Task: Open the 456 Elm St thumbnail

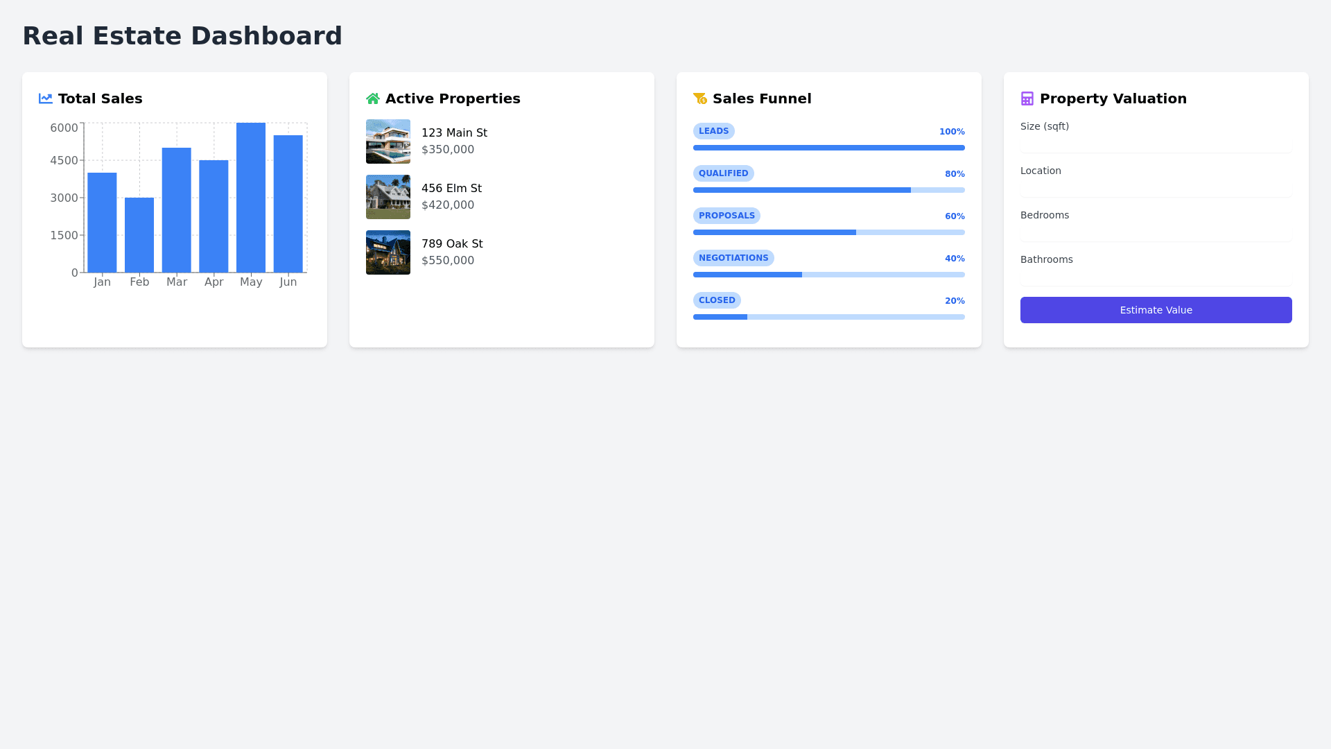Action: [388, 197]
